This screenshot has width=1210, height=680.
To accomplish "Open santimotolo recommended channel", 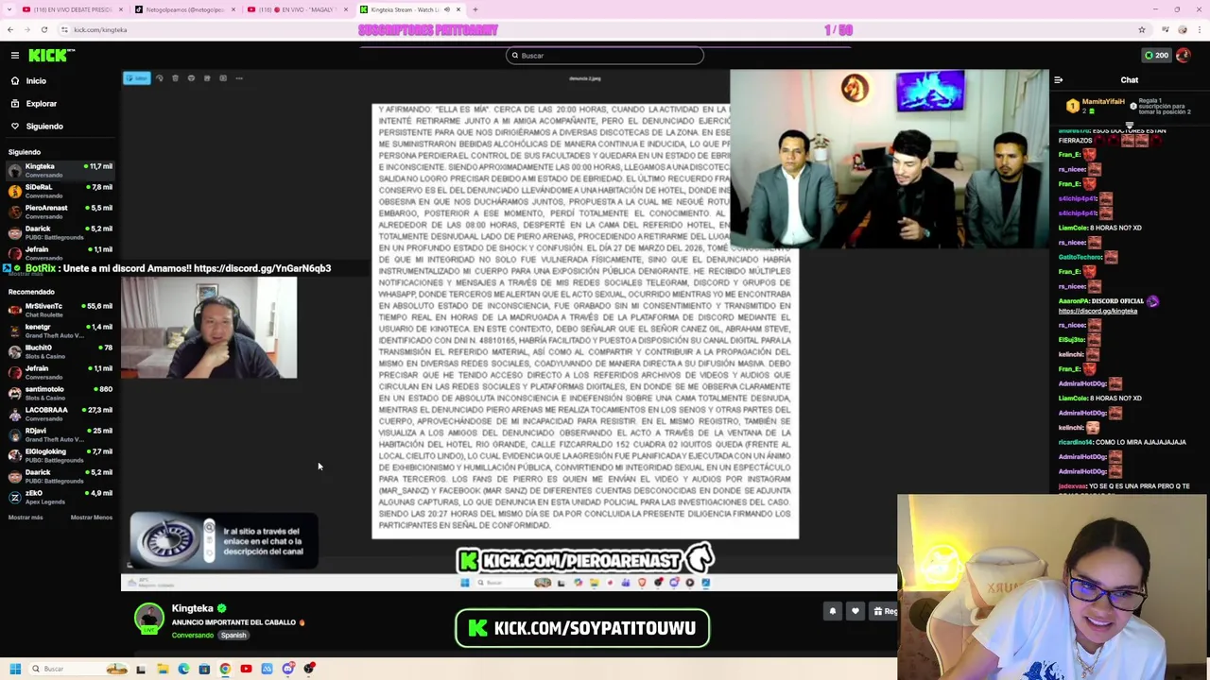I will [59, 393].
